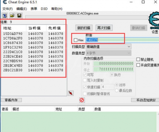Enable the Hex checkbox
The image size is (159, 132).
[75, 40]
